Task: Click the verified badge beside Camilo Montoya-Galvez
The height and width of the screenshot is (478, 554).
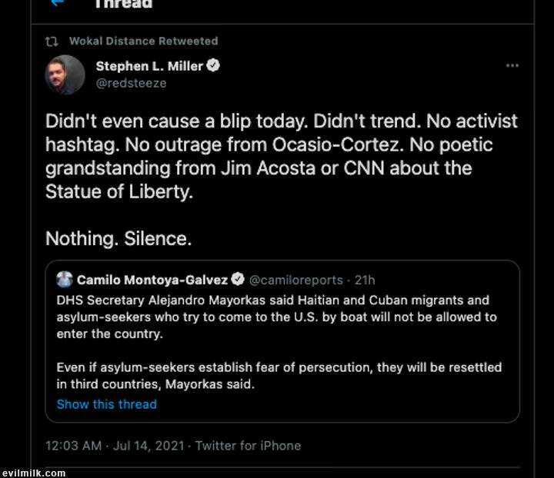Action: (x=239, y=280)
